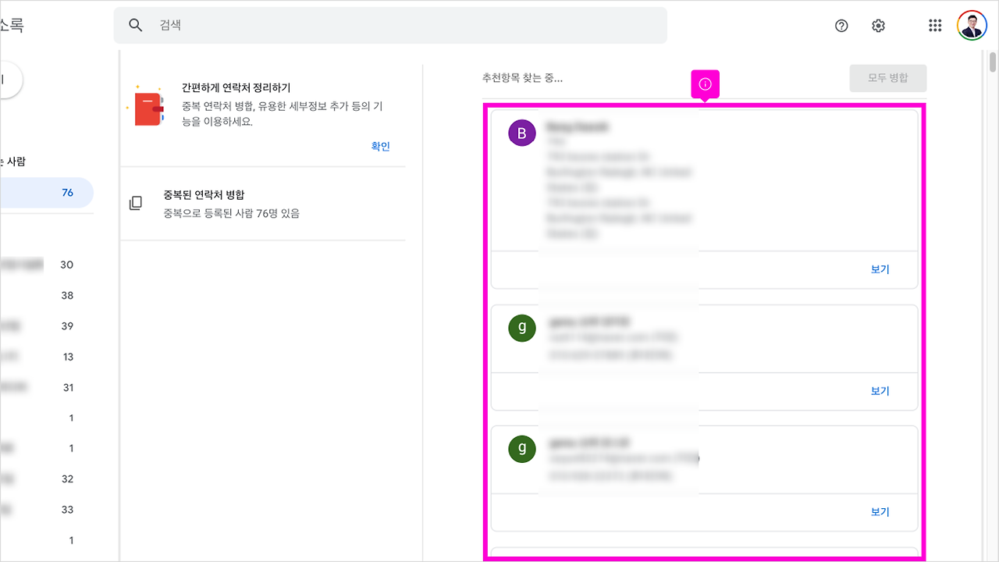Image resolution: width=999 pixels, height=562 pixels.
Task: Open the Settings gear icon
Action: 878,26
